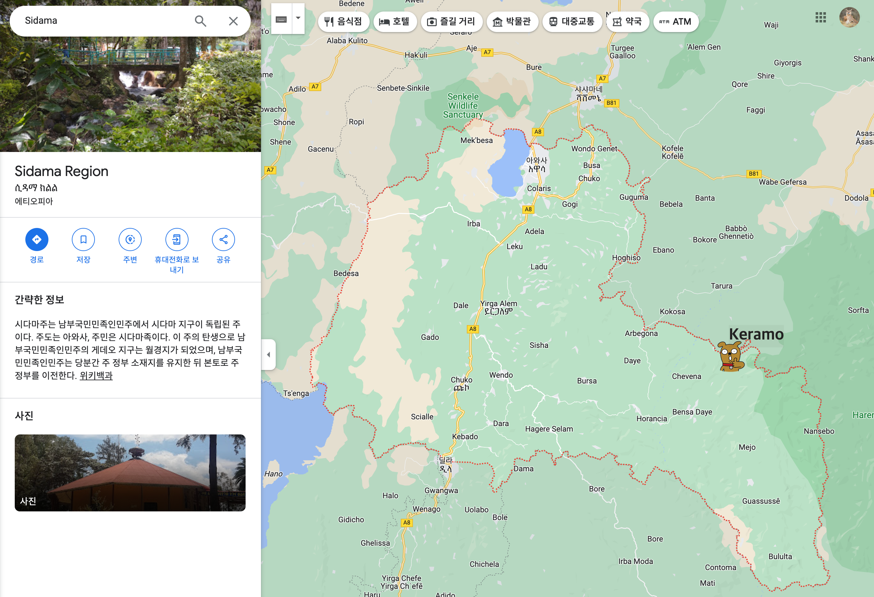This screenshot has height=597, width=874.
Task: Clear the Sidama search with X
Action: click(233, 21)
